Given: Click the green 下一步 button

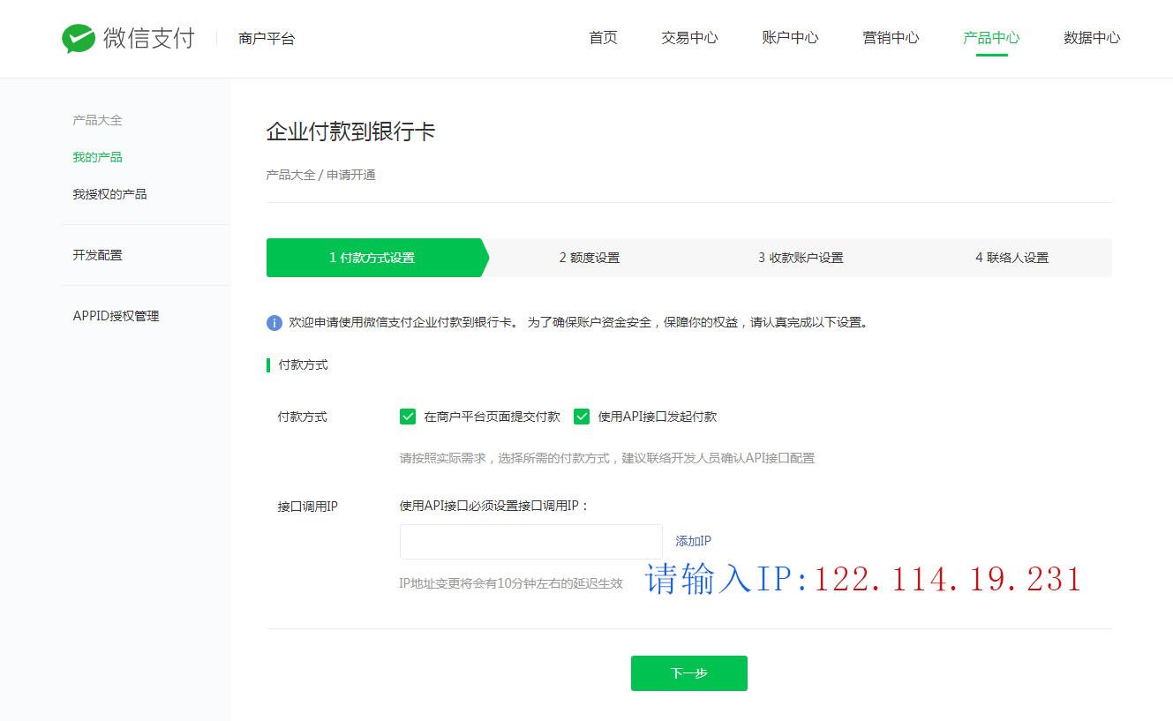Looking at the screenshot, I should tap(689, 673).
